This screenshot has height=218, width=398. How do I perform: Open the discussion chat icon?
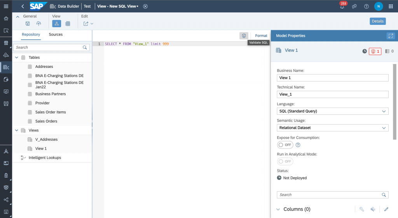pyautogui.click(x=354, y=6)
